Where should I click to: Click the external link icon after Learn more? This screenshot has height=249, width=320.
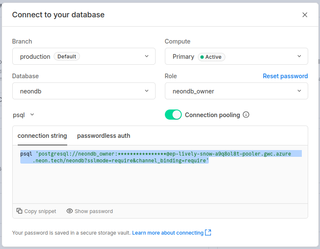point(208,233)
